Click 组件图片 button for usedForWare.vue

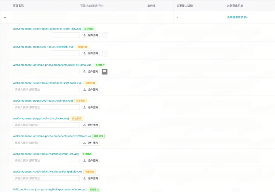tap(91, 143)
